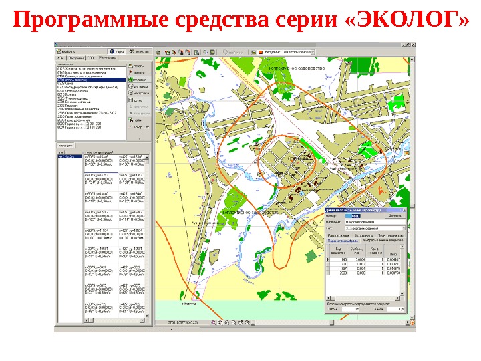The image size is (481, 361).
Task: Select table row with substance code 2908
Action: pyautogui.click(x=363, y=273)
